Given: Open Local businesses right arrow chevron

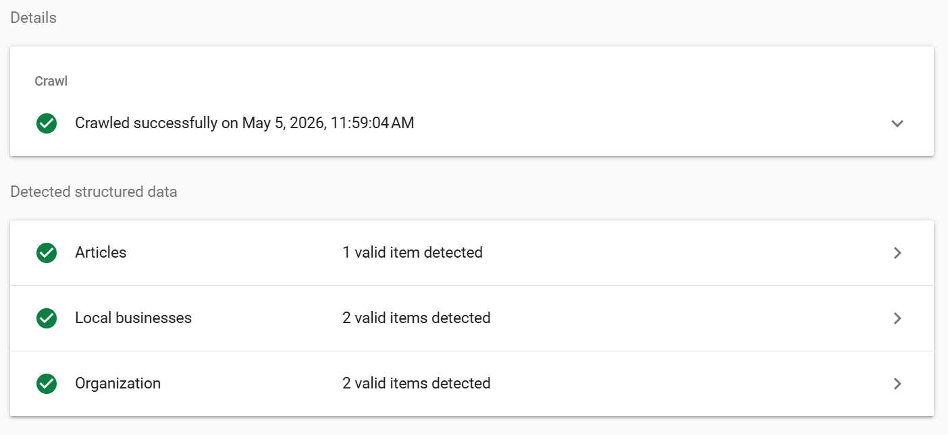Looking at the screenshot, I should point(897,318).
